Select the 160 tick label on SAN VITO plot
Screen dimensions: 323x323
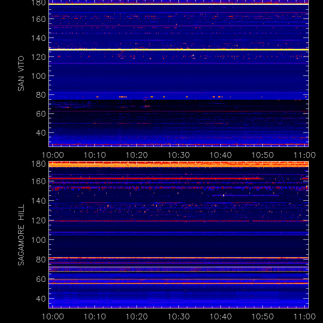tap(38, 19)
